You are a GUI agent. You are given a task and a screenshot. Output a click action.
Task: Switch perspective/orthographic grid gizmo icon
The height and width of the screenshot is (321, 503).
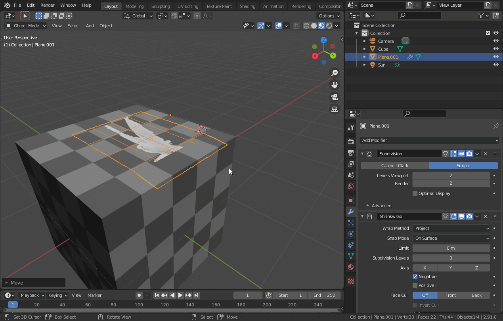coord(335,109)
